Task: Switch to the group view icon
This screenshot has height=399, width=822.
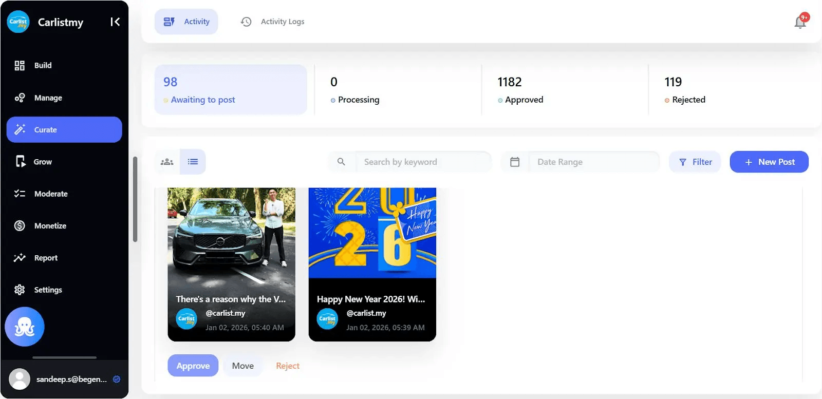Action: tap(167, 162)
